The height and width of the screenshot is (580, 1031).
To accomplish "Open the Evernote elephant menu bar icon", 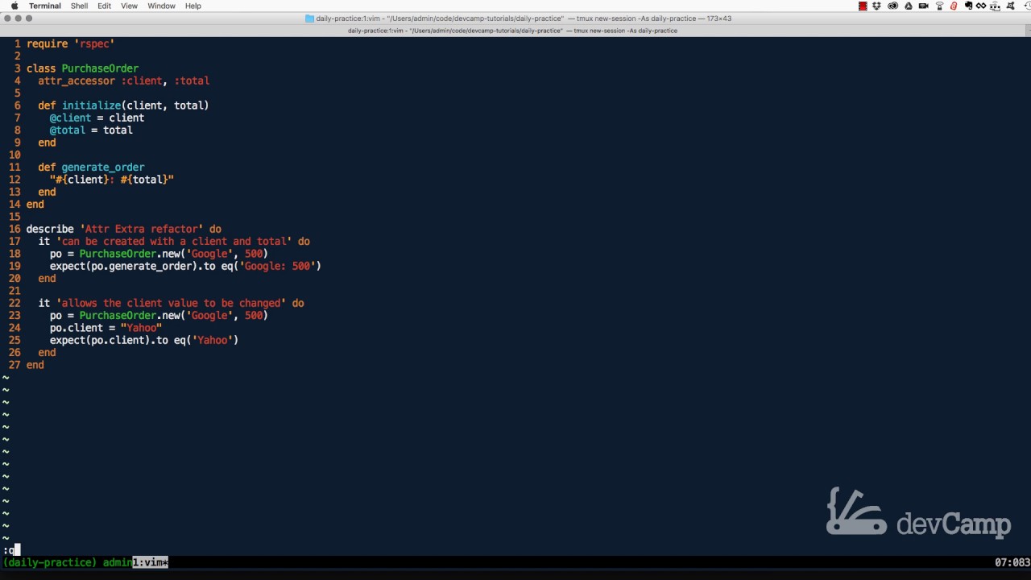I will (969, 6).
